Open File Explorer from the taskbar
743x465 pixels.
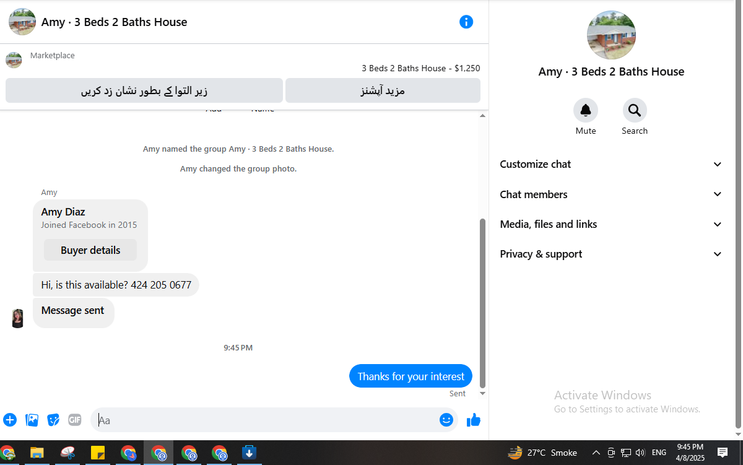37,453
